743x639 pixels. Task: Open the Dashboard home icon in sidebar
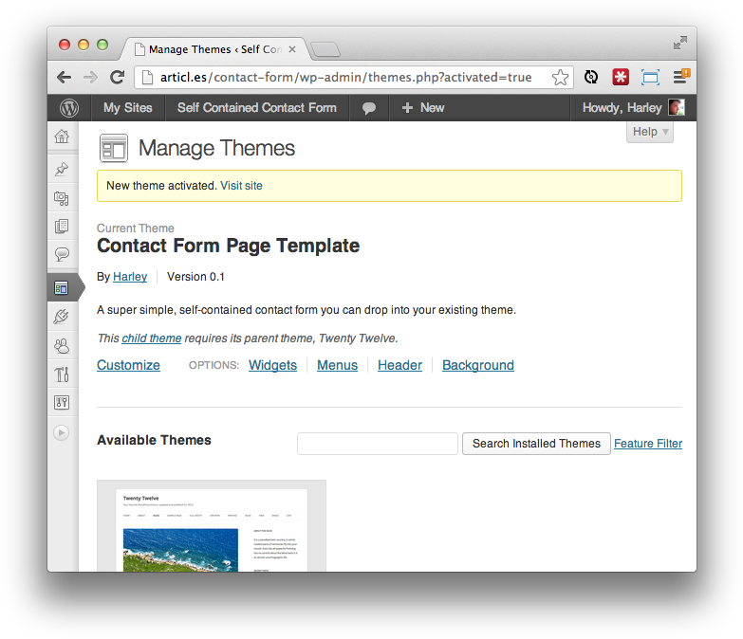[62, 137]
